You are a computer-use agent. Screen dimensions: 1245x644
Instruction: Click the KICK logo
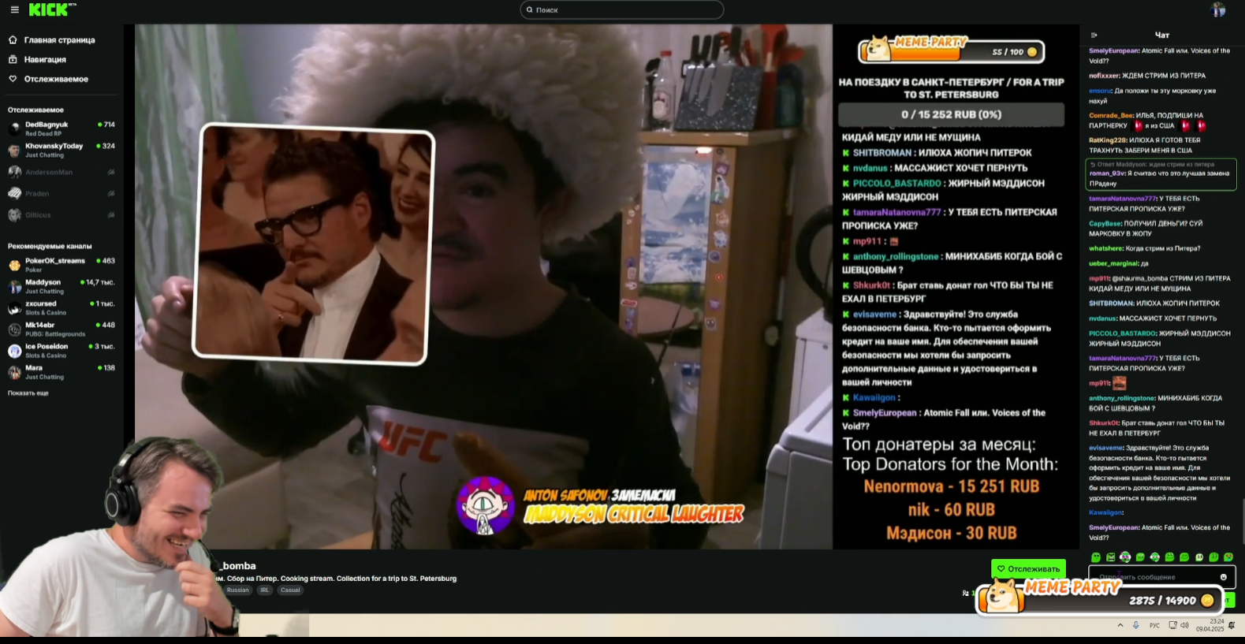[x=49, y=9]
